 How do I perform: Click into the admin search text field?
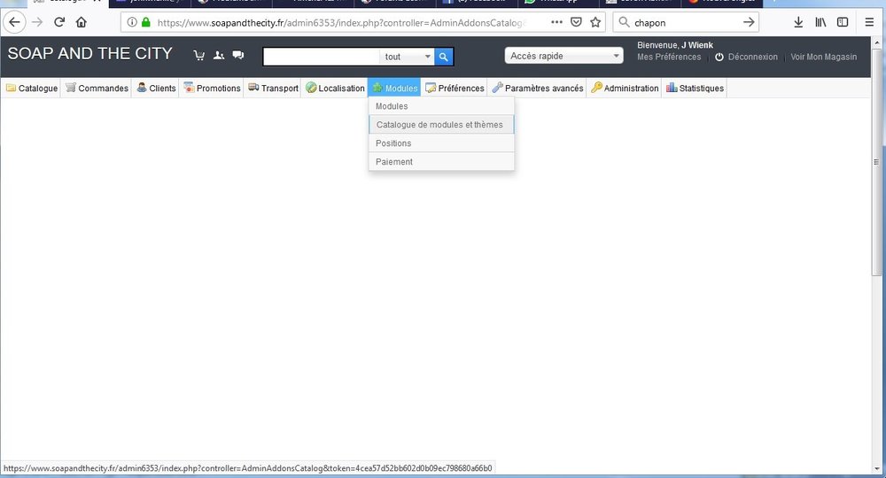[322, 57]
